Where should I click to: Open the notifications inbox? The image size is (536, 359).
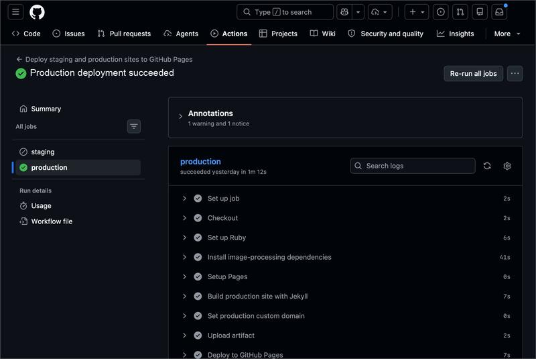coord(499,12)
